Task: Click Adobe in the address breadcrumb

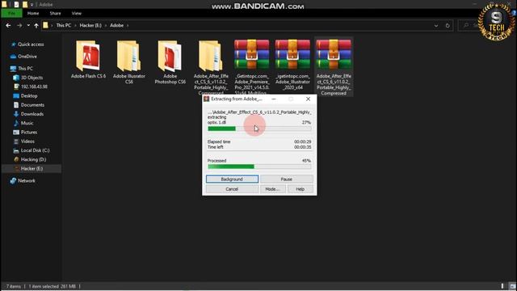Action: pos(116,25)
